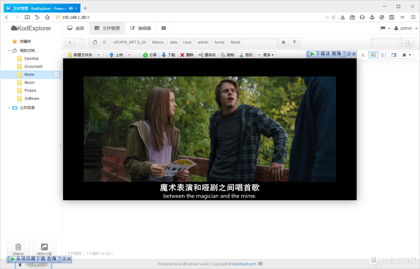
Task: Switch to split column view
Action: coord(394,55)
